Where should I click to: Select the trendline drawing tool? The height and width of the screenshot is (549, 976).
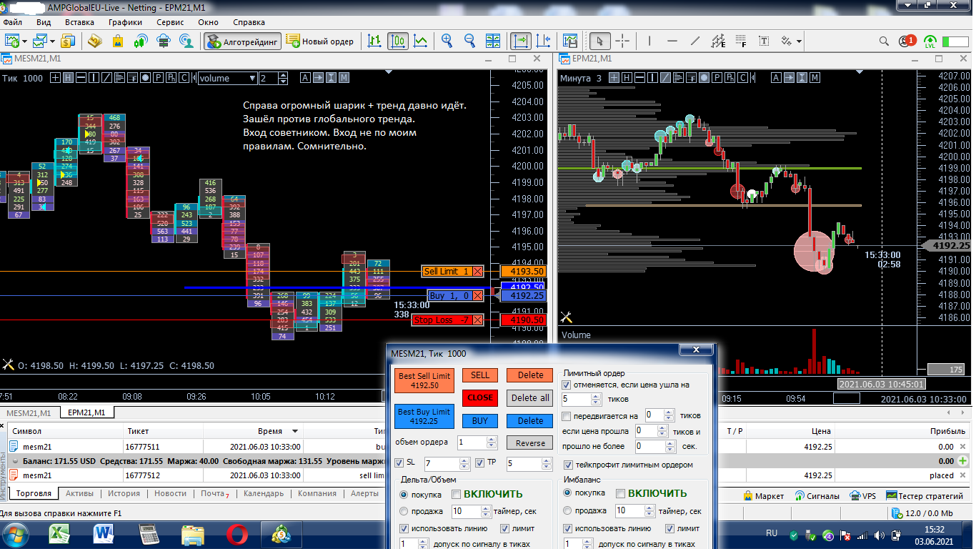(x=695, y=41)
